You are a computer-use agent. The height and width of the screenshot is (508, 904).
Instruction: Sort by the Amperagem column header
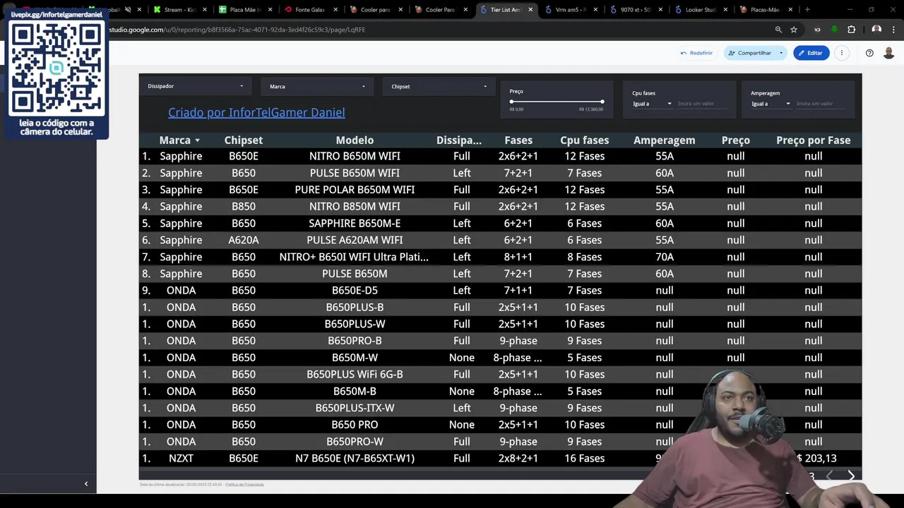click(x=665, y=140)
